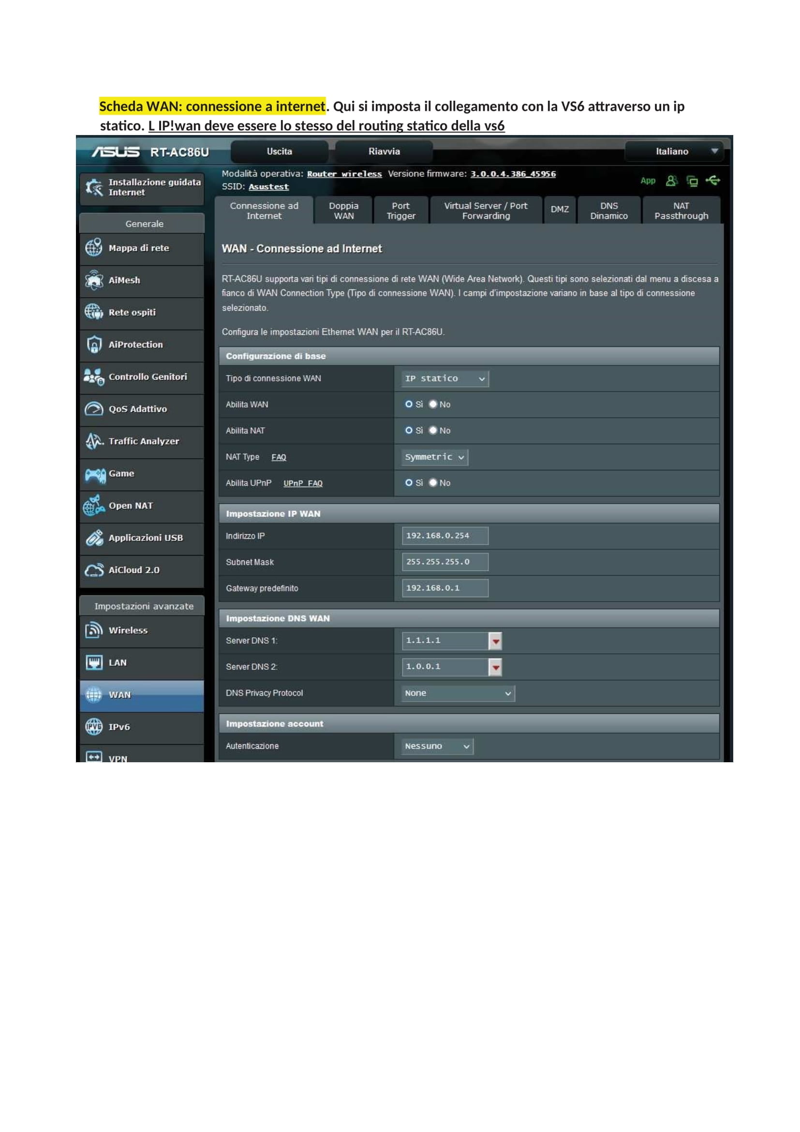
Task: Select No for Abilita NAT
Action: tap(432, 430)
